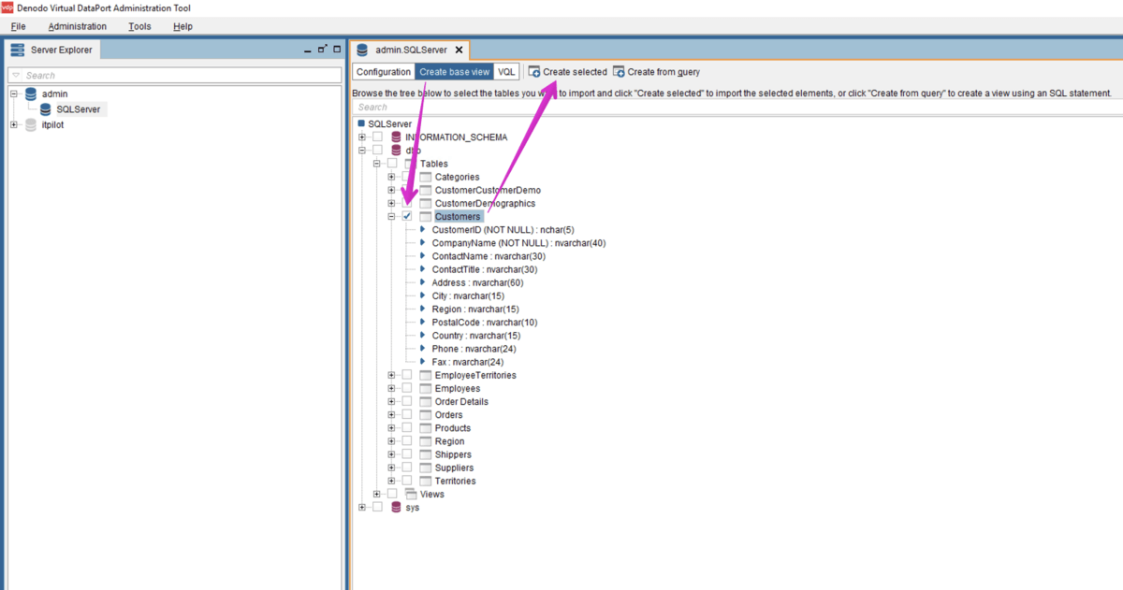Click the Create from query button label

click(664, 72)
